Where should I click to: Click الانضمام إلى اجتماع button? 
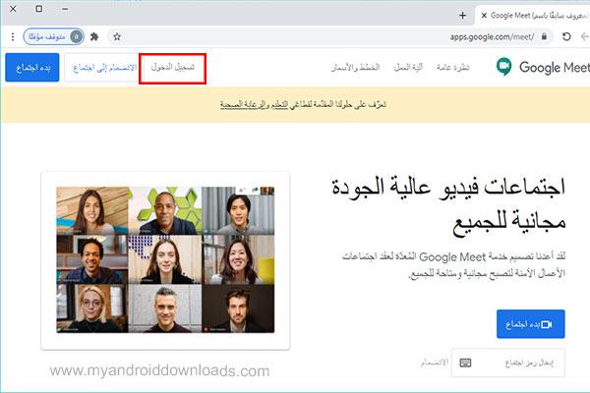click(x=101, y=68)
